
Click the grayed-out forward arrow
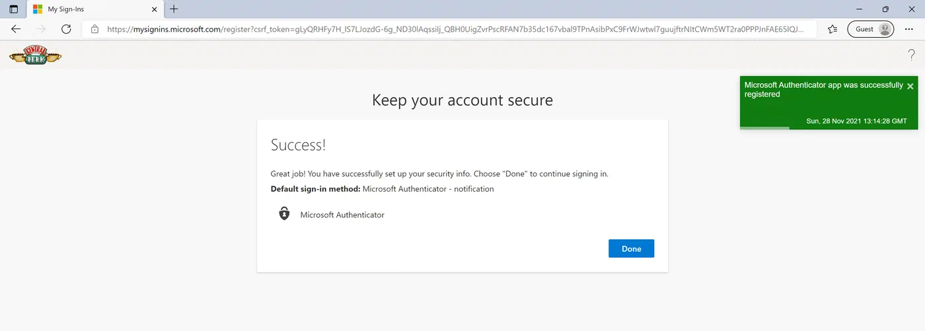point(41,29)
